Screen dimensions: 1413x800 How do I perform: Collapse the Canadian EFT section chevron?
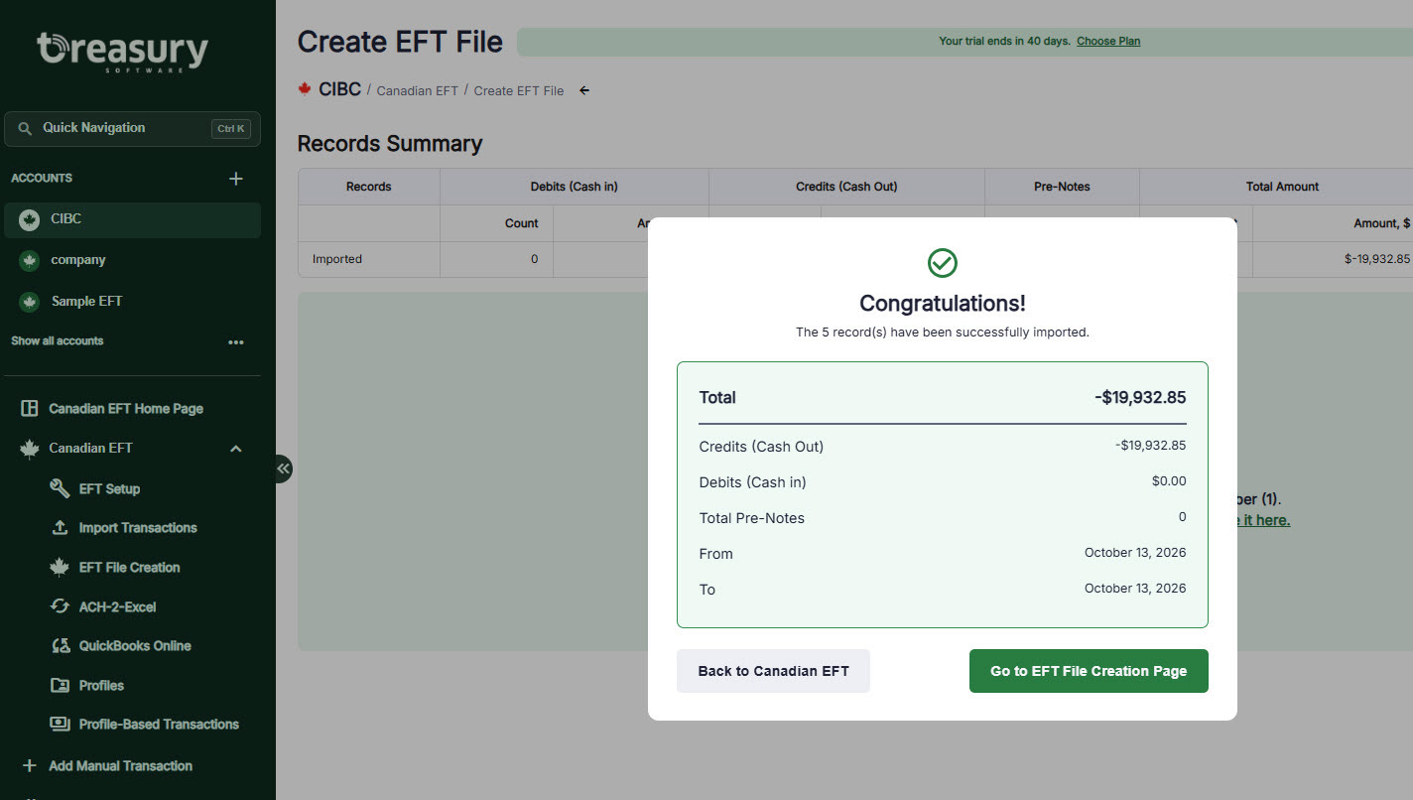(x=236, y=449)
